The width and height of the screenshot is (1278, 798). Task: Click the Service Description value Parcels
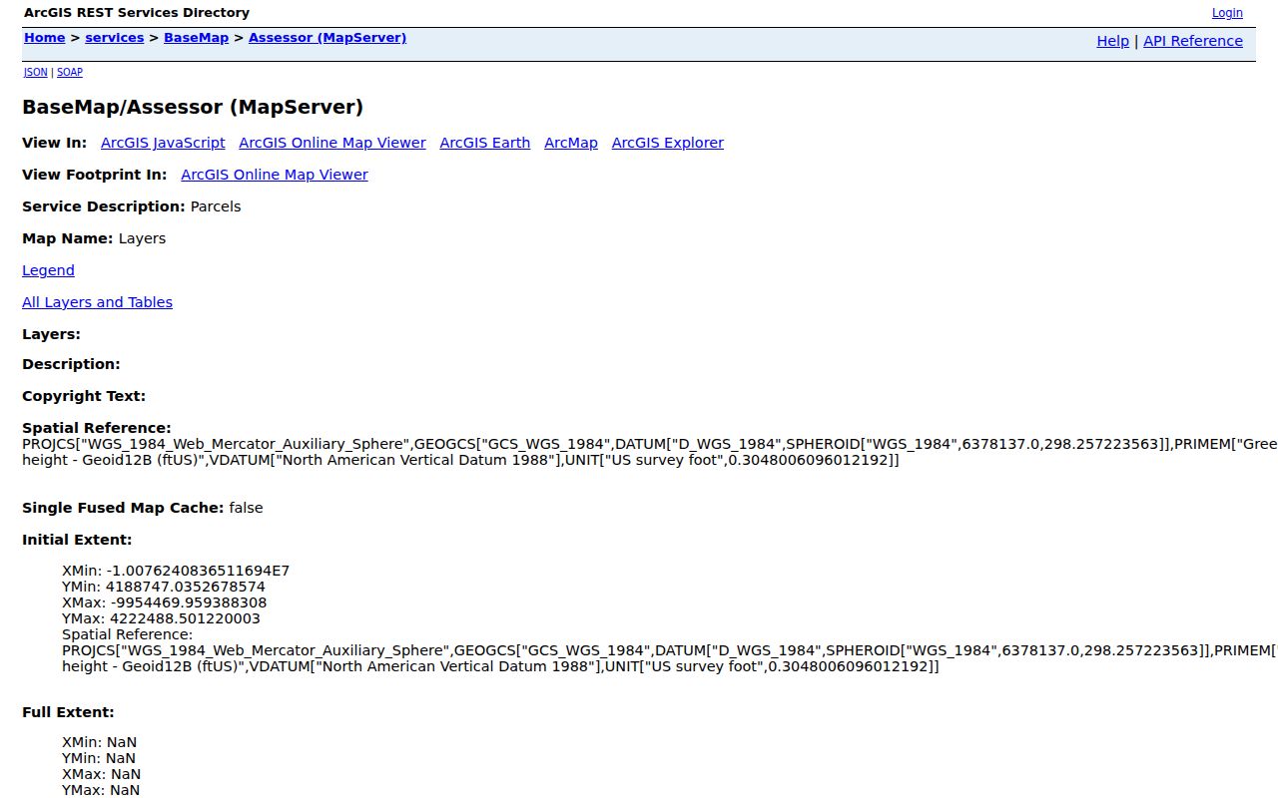click(216, 206)
